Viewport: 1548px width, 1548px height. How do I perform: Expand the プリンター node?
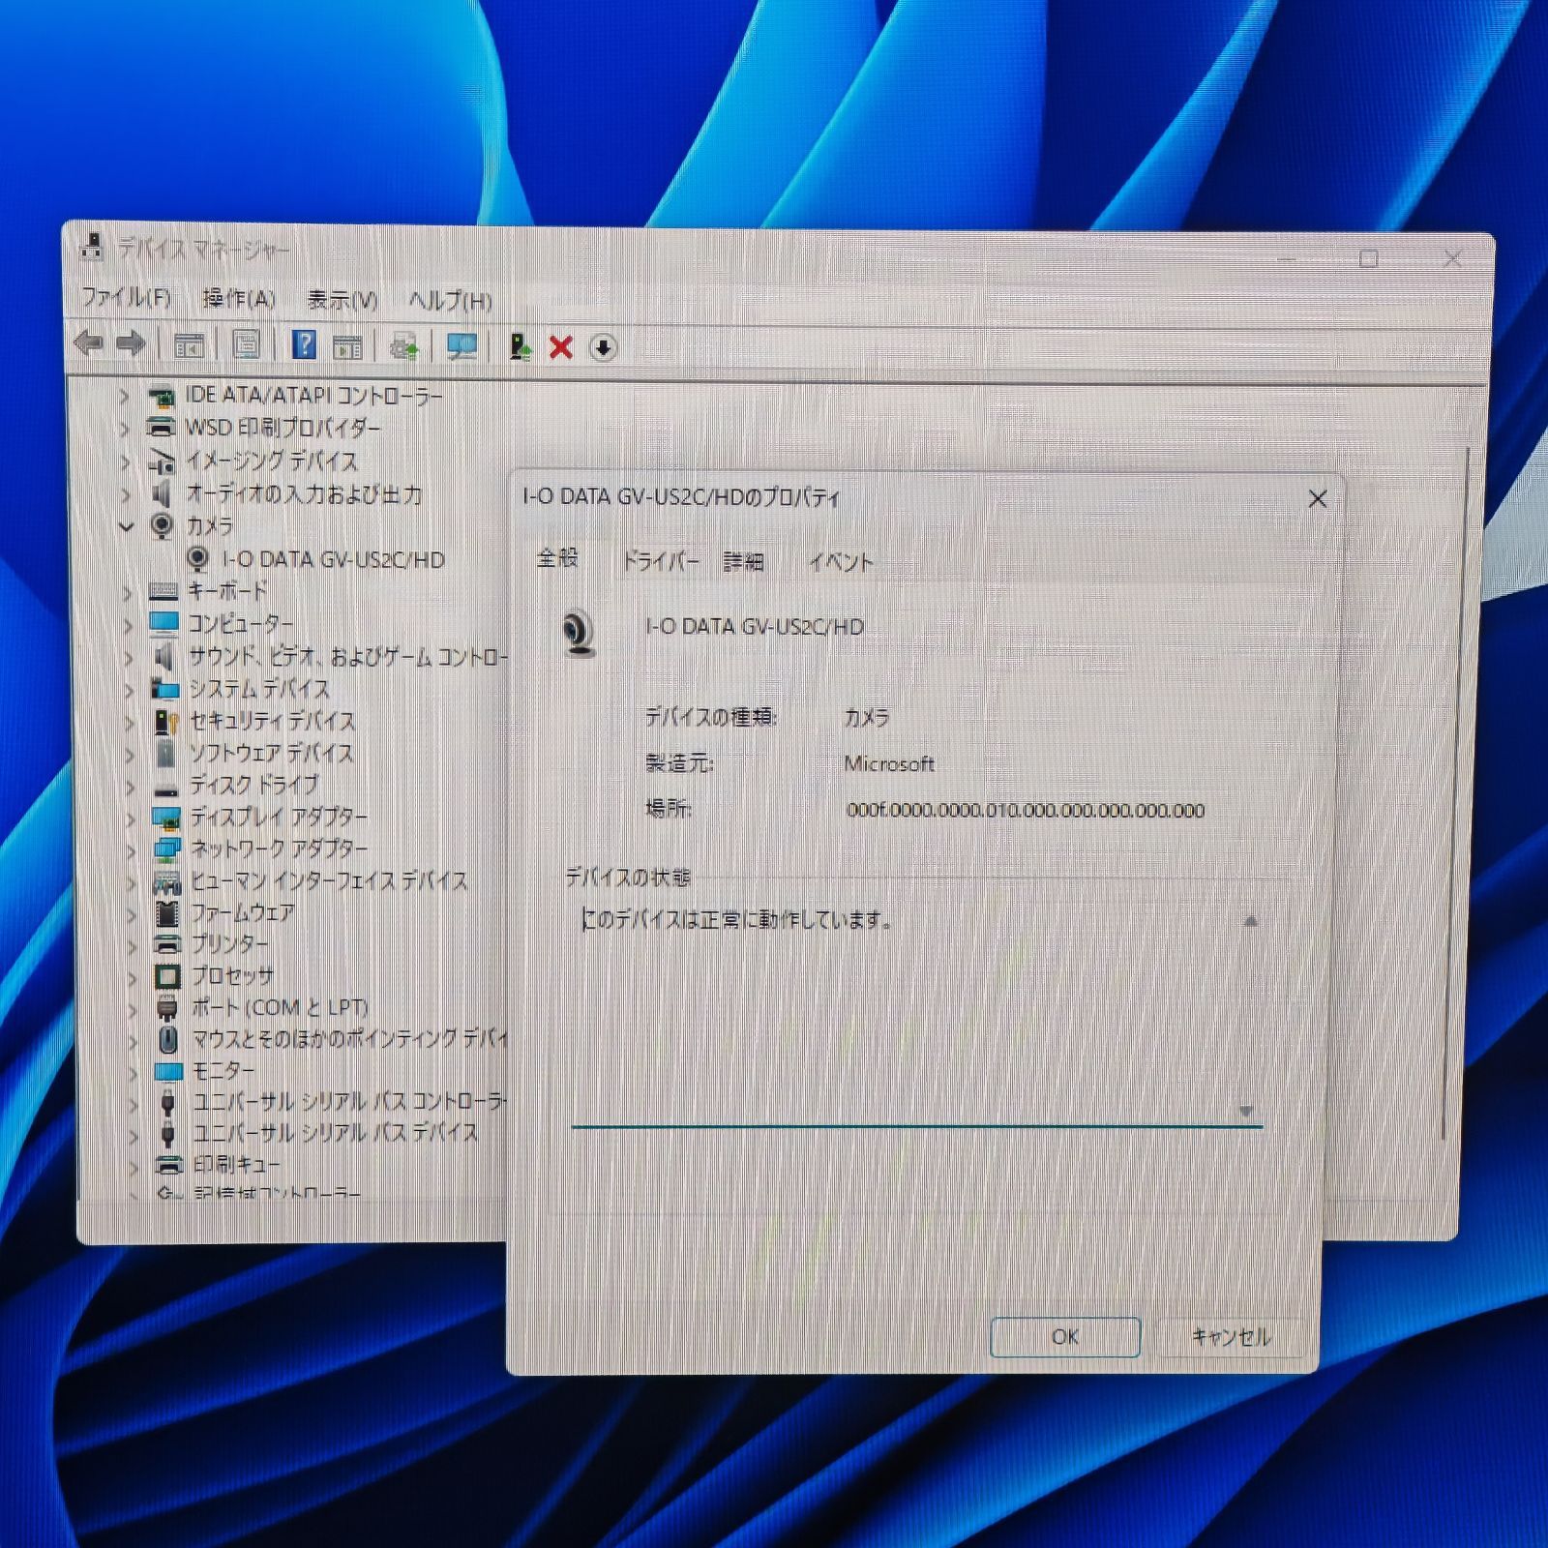pos(132,945)
